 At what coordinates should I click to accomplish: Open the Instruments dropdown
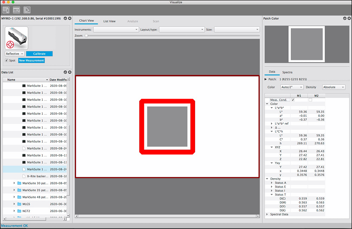(x=116, y=30)
